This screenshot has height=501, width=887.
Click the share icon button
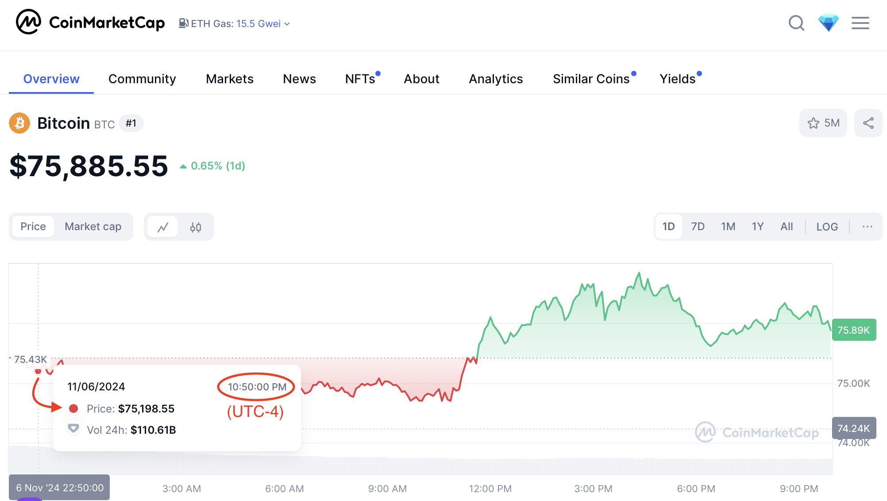(868, 123)
